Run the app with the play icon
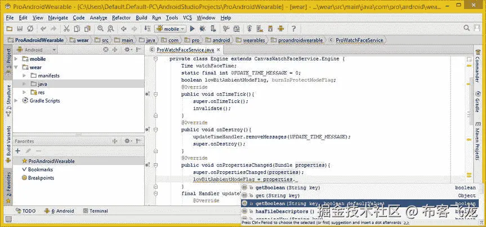486x227 pixels. 192,29
